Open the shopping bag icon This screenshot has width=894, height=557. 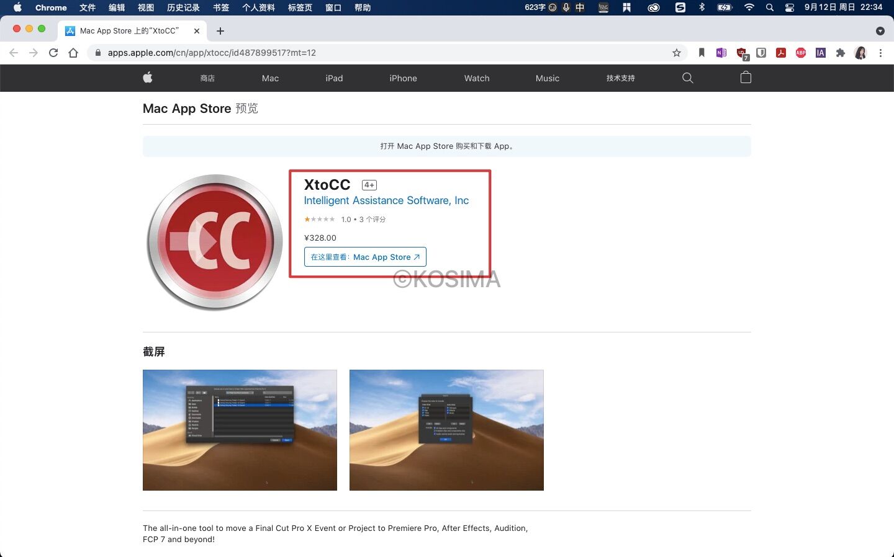pos(746,78)
